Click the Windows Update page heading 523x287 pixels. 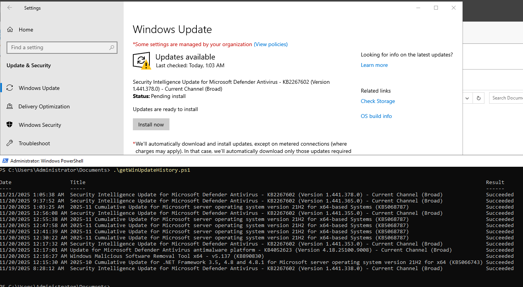click(x=172, y=30)
